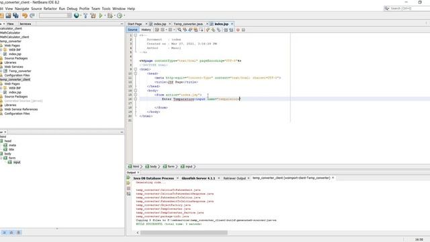Collapse the comment fold on line 1
The image size is (430, 242).
(x=136, y=35)
